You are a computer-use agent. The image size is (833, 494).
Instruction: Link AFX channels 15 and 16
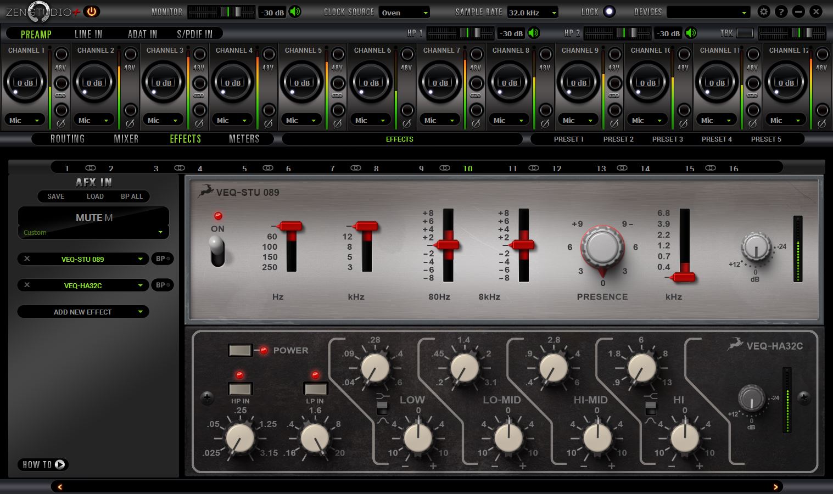[x=711, y=168]
